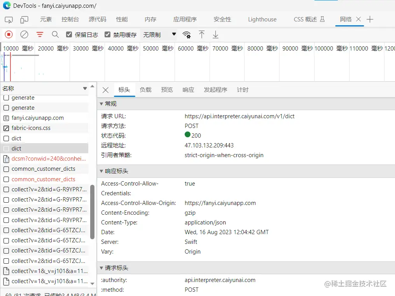Click the box beside first dict request
Image resolution: width=395 pixels, height=296 pixels.
pyautogui.click(x=6, y=138)
